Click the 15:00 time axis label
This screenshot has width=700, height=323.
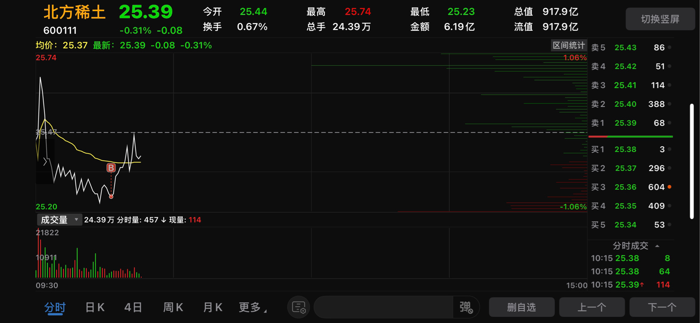[577, 285]
